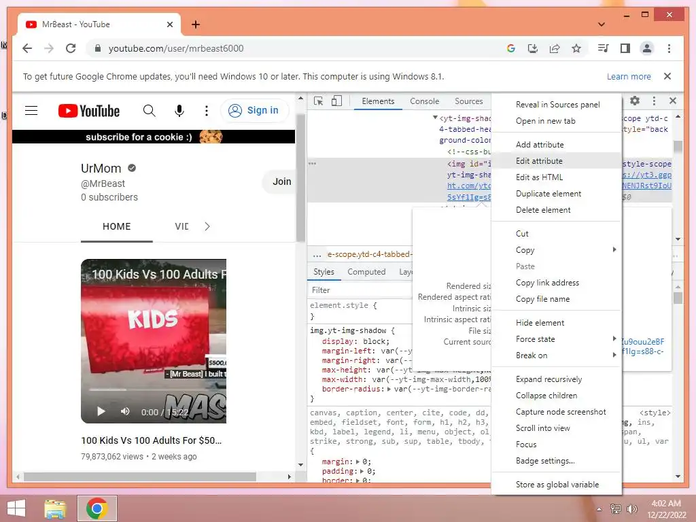This screenshot has height=522, width=696.
Task: Click the Sign in button
Action: pos(254,111)
